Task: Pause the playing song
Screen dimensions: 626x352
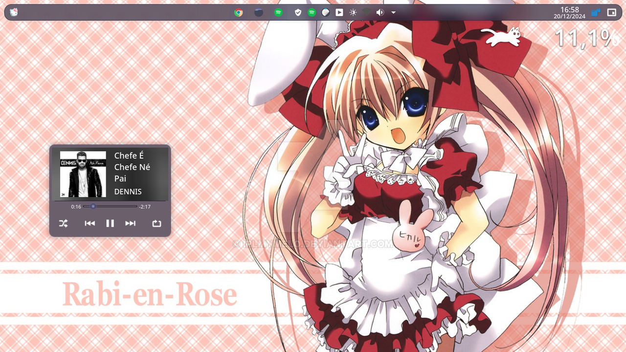Action: point(110,223)
